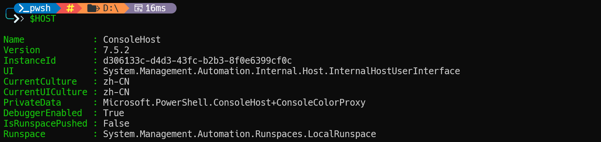Click the CurrentUICulture property label
Viewport: 601px width, 142px height.
tap(45, 92)
